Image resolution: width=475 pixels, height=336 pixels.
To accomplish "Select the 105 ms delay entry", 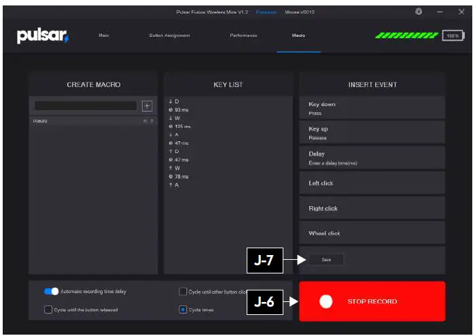I will pos(180,127).
